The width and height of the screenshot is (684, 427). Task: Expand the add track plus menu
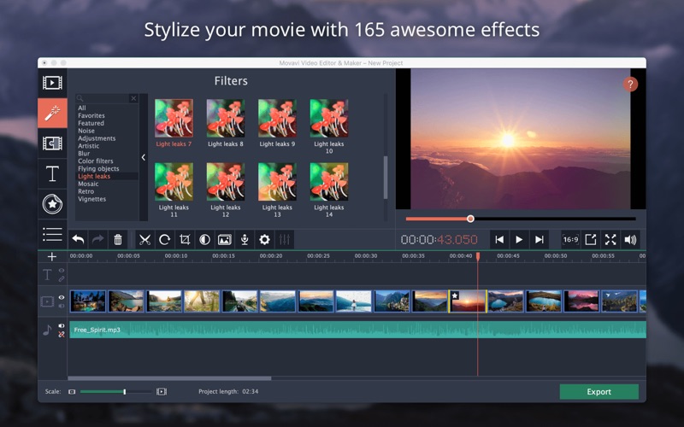tap(52, 256)
